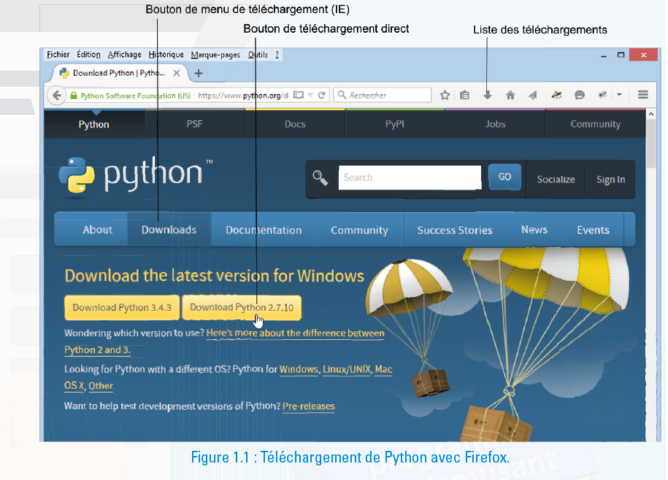The width and height of the screenshot is (668, 480).
Task: Click the paper plane send icon
Action: click(533, 96)
